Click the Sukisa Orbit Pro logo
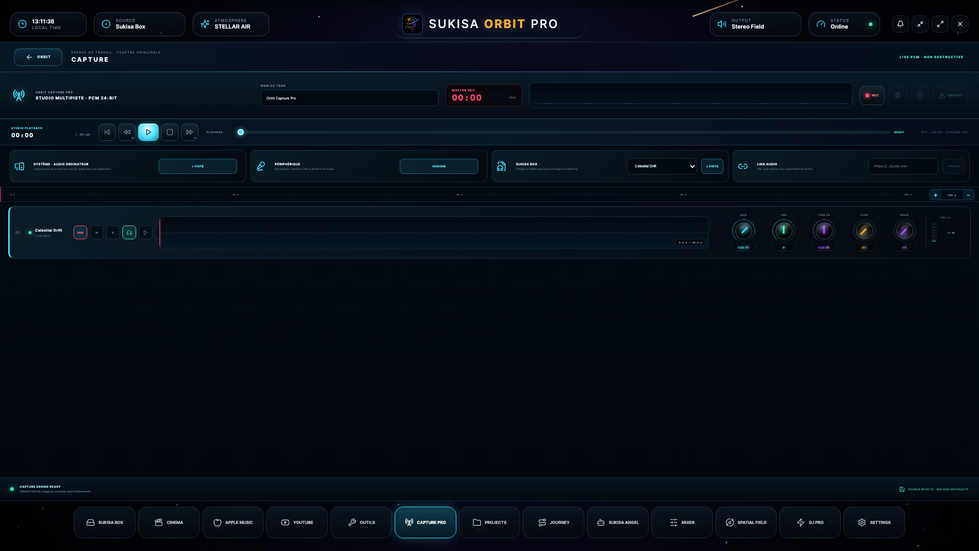Viewport: 979px width, 551px height. (412, 24)
